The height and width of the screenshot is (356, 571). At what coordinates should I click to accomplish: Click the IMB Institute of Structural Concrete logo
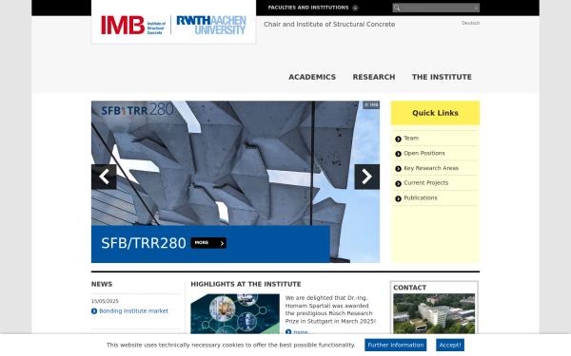click(x=133, y=25)
